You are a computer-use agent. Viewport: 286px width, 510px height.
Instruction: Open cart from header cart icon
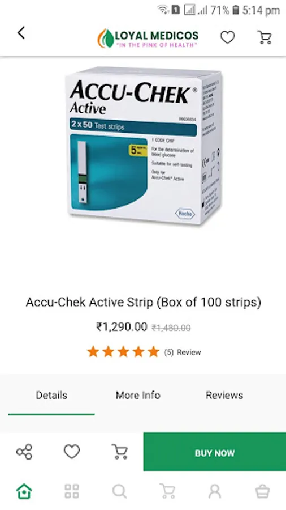265,37
